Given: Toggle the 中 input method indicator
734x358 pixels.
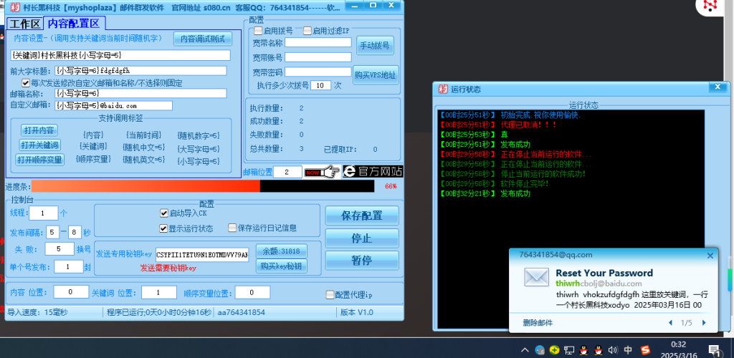Looking at the screenshot, I should (x=628, y=349).
